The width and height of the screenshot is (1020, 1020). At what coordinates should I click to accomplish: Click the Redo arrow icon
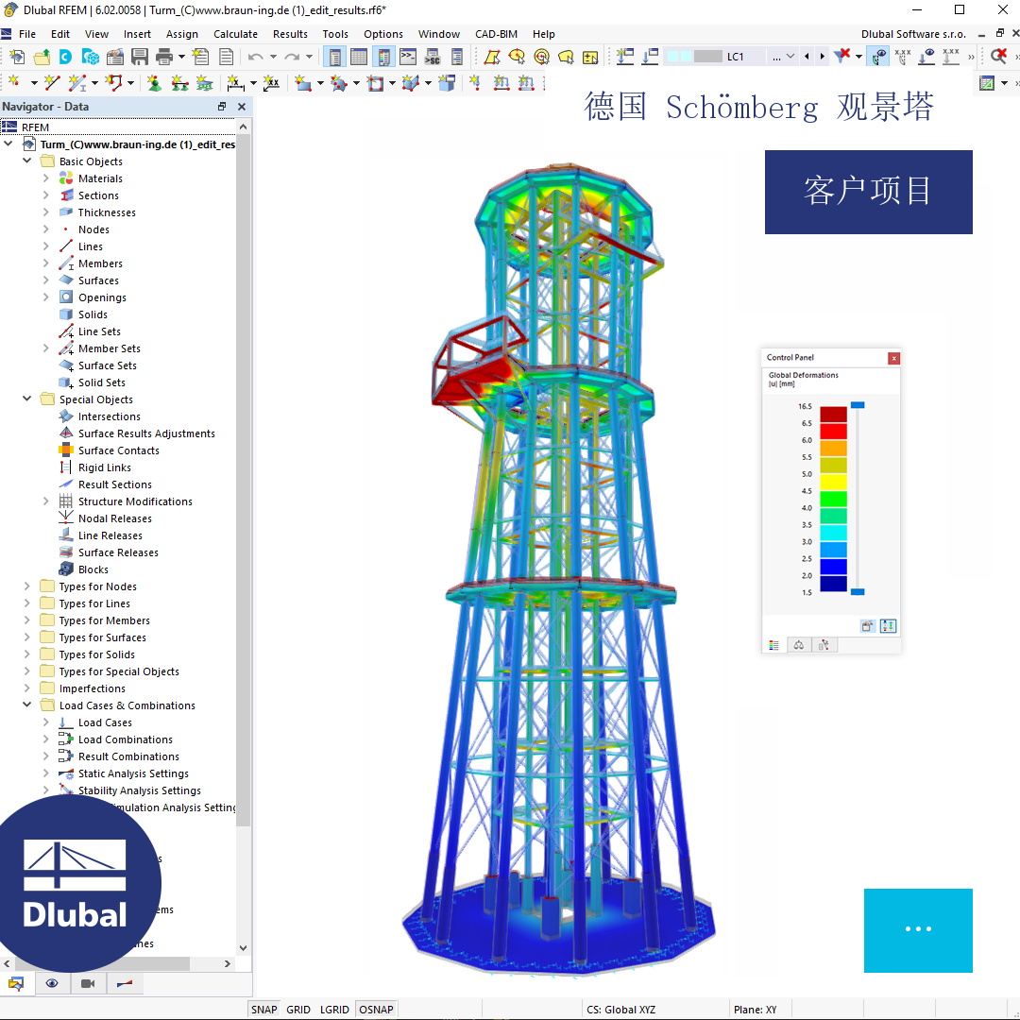(x=292, y=58)
